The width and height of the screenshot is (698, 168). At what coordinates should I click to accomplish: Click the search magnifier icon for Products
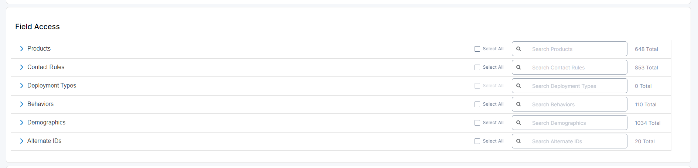tap(519, 49)
